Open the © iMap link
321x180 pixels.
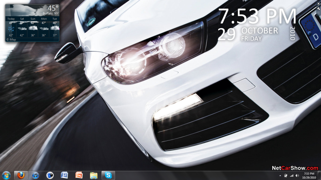pyautogui.click(x=11, y=40)
